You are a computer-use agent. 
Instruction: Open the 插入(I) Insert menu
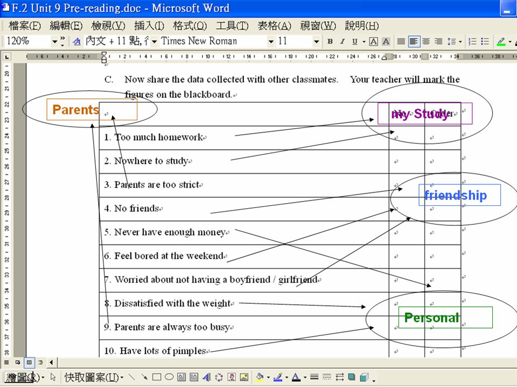pyautogui.click(x=149, y=26)
